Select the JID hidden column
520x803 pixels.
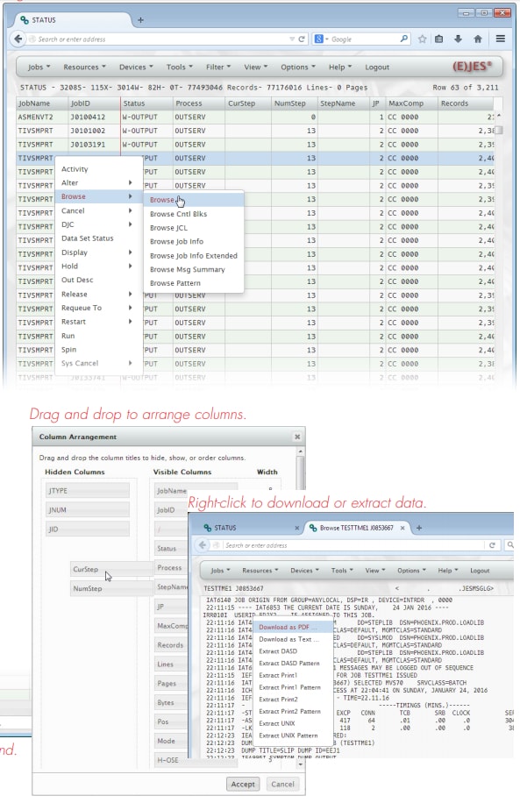(87, 529)
